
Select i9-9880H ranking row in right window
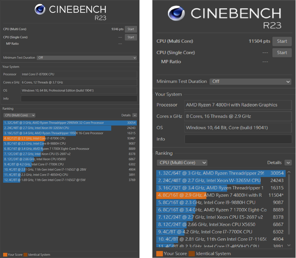click(x=221, y=202)
